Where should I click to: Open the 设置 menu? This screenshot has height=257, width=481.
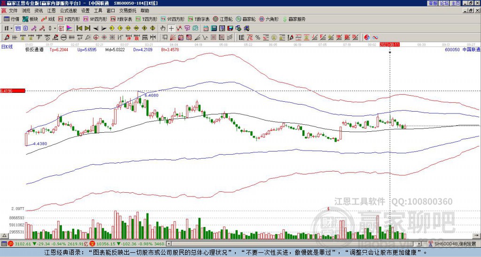click(x=85, y=11)
